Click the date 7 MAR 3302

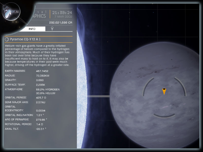(63, 17)
